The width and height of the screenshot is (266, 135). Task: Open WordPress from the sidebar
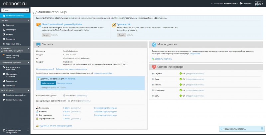[x=10, y=86]
